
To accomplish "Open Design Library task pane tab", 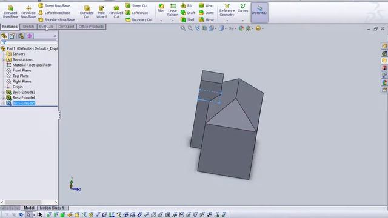I will tap(384, 53).
